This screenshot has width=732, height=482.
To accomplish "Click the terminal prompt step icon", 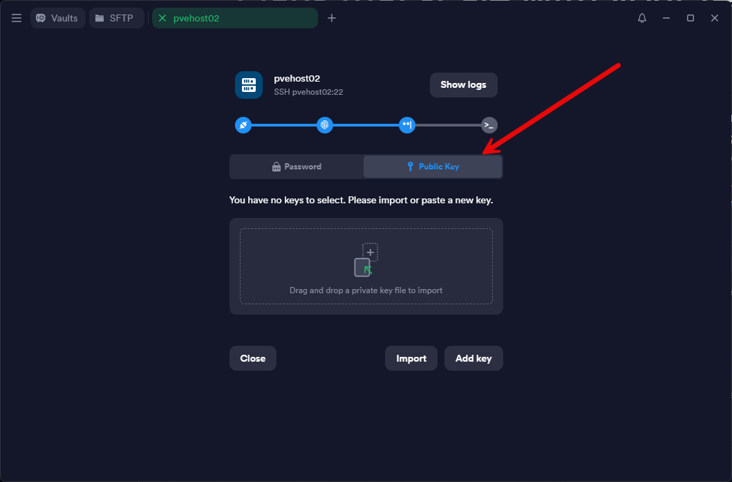I will click(489, 125).
